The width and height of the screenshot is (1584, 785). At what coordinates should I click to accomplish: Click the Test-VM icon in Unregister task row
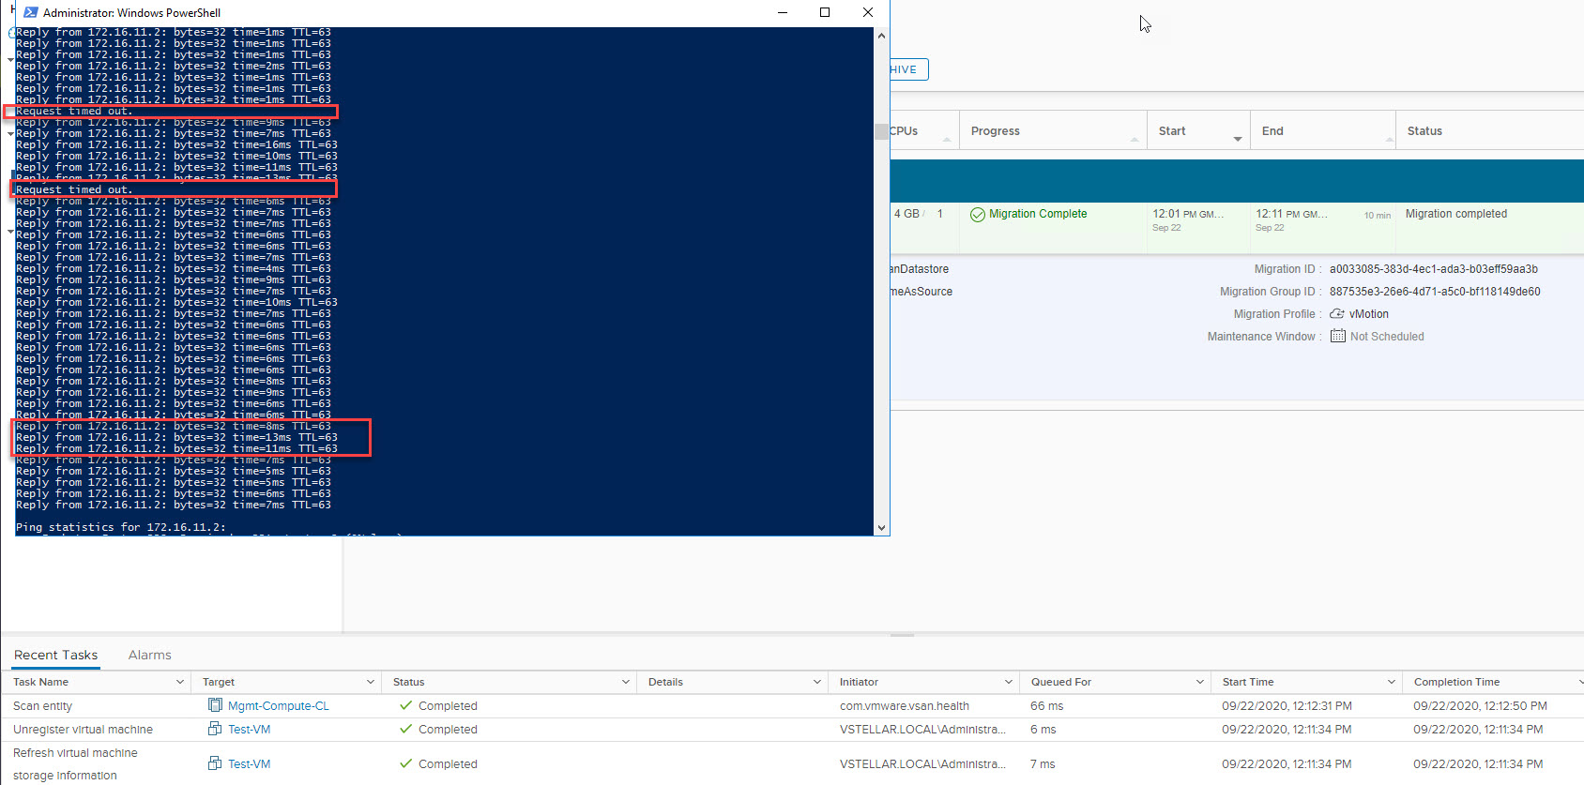215,729
